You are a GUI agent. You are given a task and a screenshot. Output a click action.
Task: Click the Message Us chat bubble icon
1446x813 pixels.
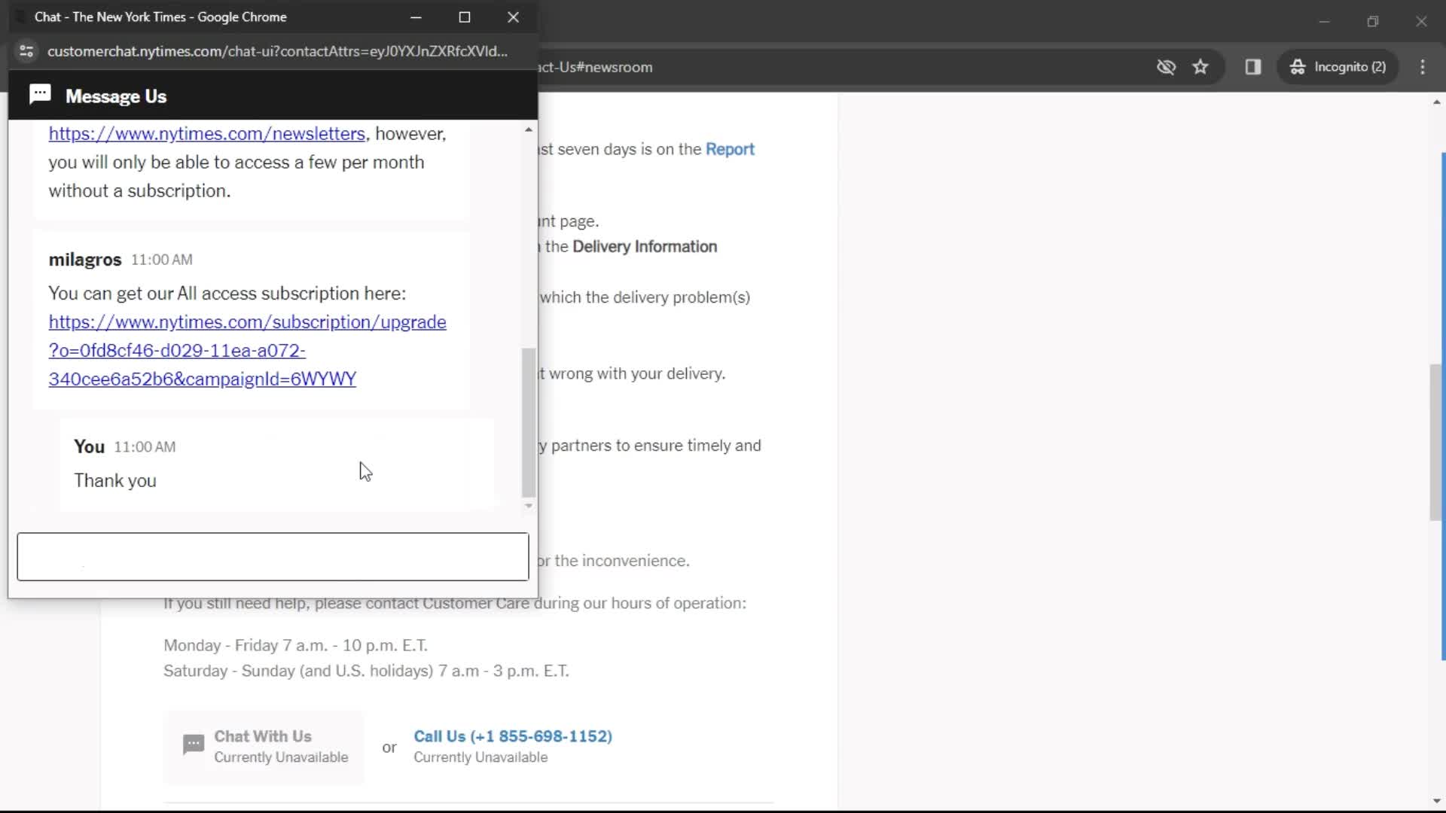(x=40, y=95)
